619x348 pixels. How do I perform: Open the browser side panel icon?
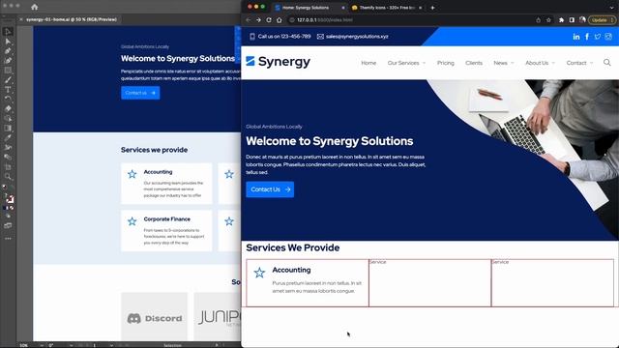[572, 19]
